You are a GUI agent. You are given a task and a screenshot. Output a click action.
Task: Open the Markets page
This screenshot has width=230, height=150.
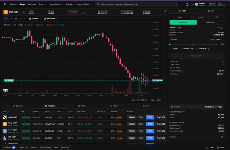point(14,4)
